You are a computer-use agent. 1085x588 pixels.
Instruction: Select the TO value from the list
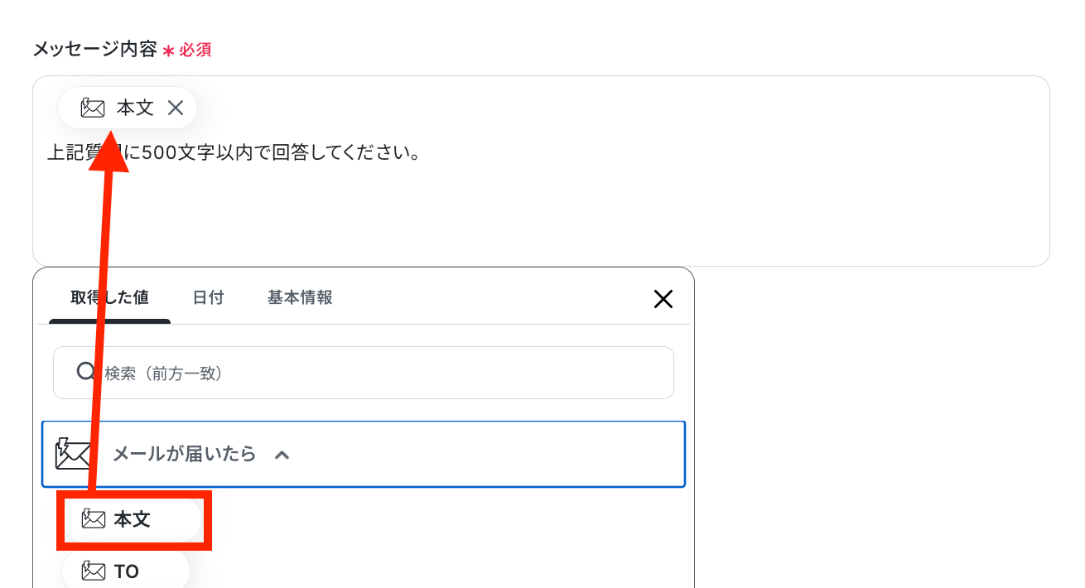(126, 571)
